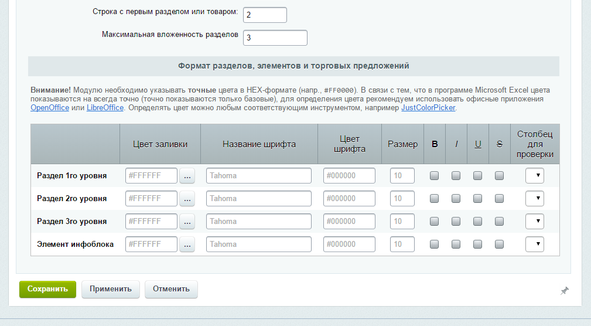Click font name field for Раздел 2го уровня
Screen dimensions: 591x326
coord(258,199)
